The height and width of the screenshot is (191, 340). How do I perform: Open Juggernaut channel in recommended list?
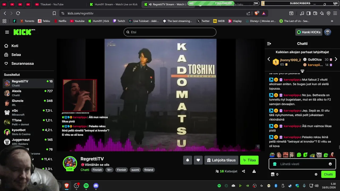28,142
